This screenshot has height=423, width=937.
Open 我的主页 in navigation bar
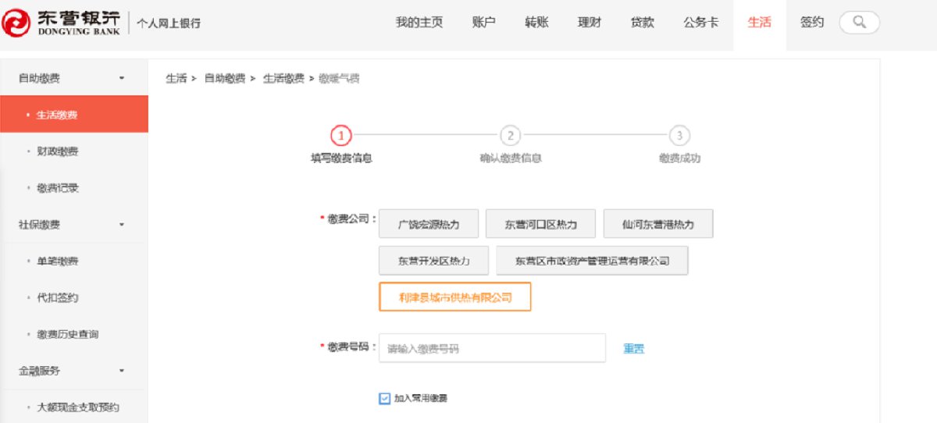[x=419, y=23]
